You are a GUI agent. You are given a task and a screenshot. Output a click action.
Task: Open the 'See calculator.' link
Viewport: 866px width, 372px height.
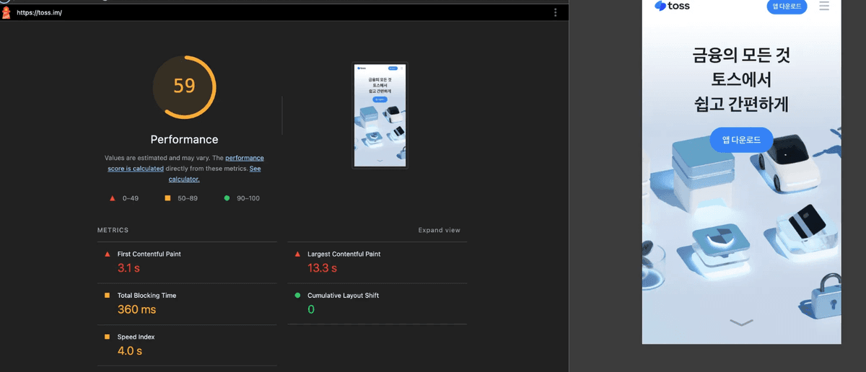184,179
